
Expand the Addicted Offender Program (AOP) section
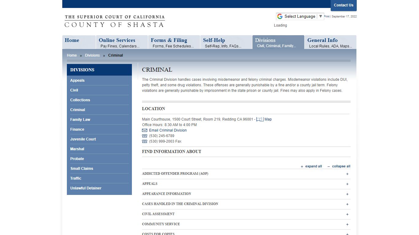(246, 174)
